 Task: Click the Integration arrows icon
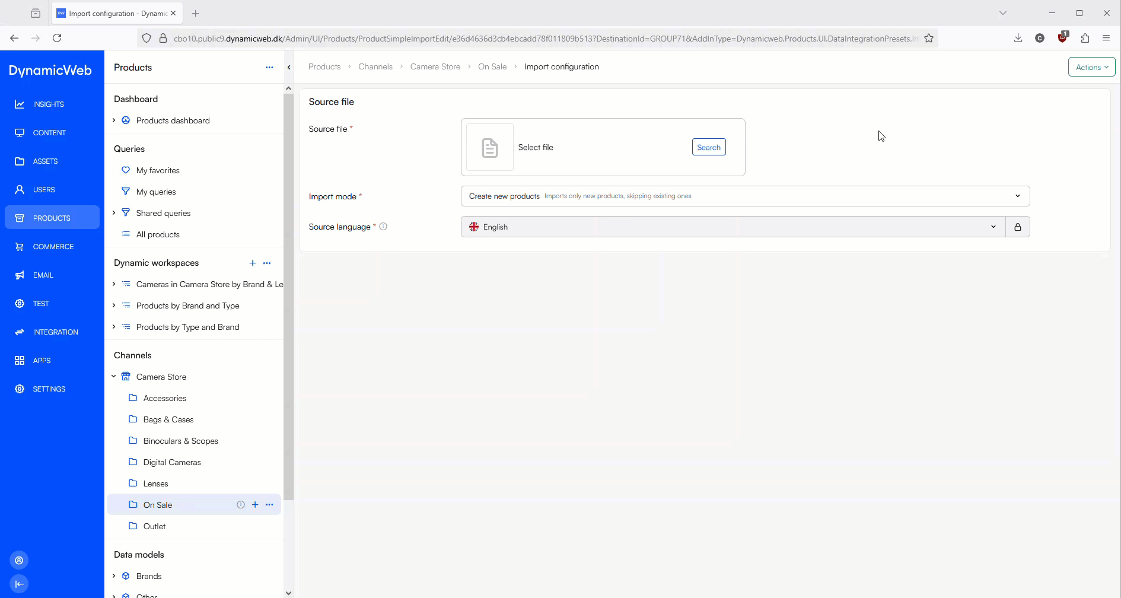click(20, 332)
